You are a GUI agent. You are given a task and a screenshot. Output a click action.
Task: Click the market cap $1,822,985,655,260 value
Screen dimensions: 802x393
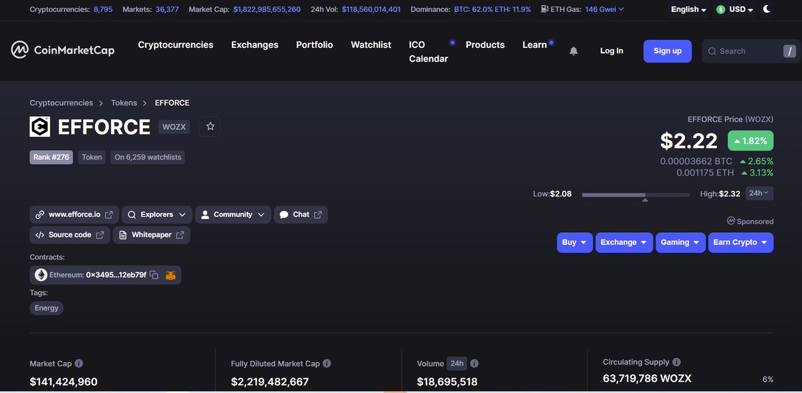(267, 9)
